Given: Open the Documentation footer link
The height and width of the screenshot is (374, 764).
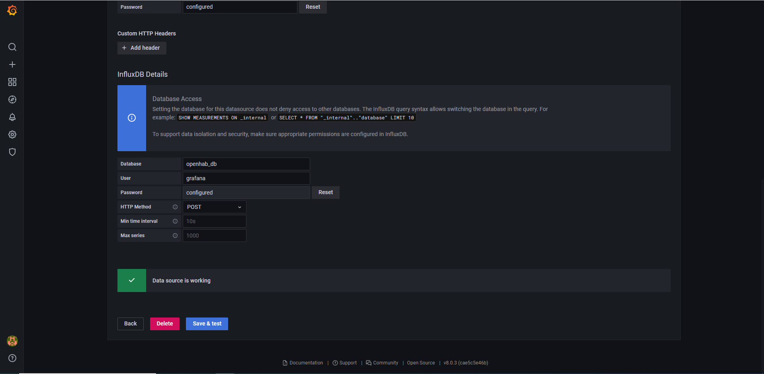Looking at the screenshot, I should click(303, 363).
